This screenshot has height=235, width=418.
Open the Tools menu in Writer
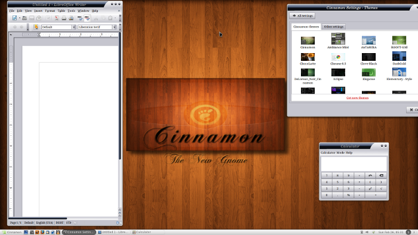(71, 11)
